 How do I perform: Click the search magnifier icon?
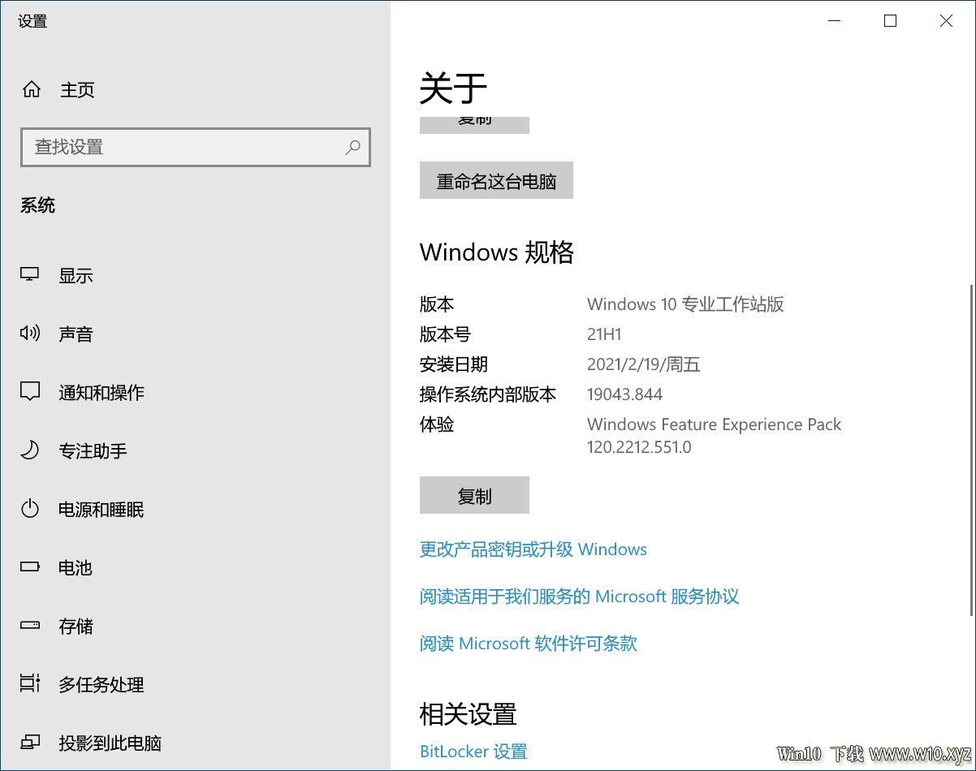(352, 147)
